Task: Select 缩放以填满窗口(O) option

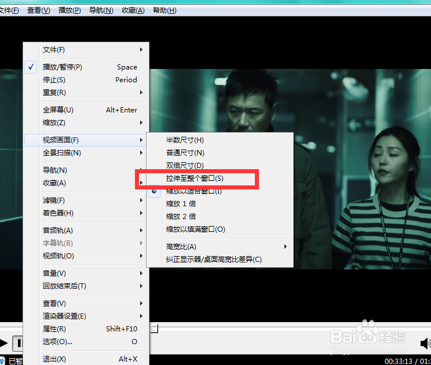Action: tap(220, 229)
